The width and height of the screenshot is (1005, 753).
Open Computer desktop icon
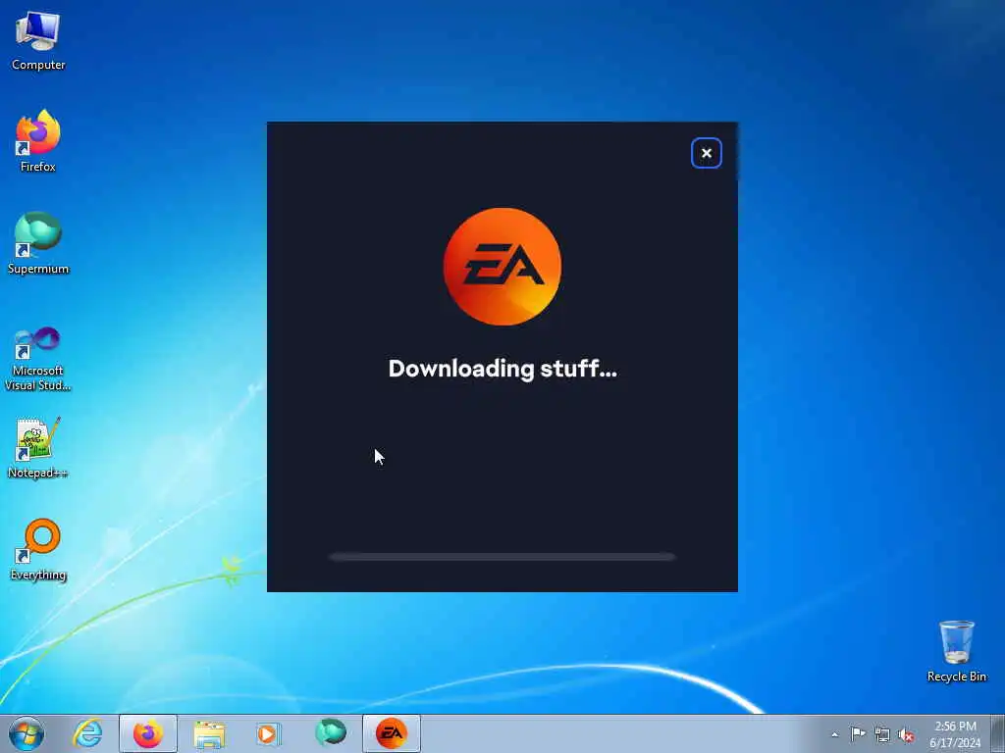click(38, 39)
